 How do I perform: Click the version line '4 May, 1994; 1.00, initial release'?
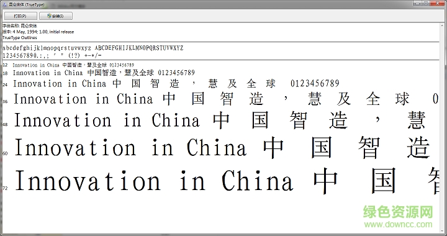point(38,32)
